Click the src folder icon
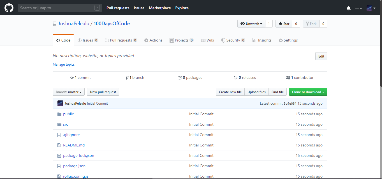 click(59, 125)
